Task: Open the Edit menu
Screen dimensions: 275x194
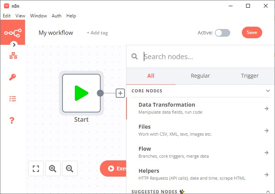Action: click(7, 16)
